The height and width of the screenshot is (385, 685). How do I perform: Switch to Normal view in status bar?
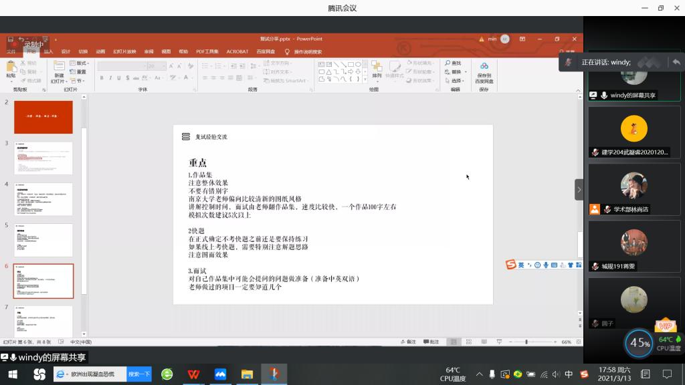pyautogui.click(x=453, y=342)
